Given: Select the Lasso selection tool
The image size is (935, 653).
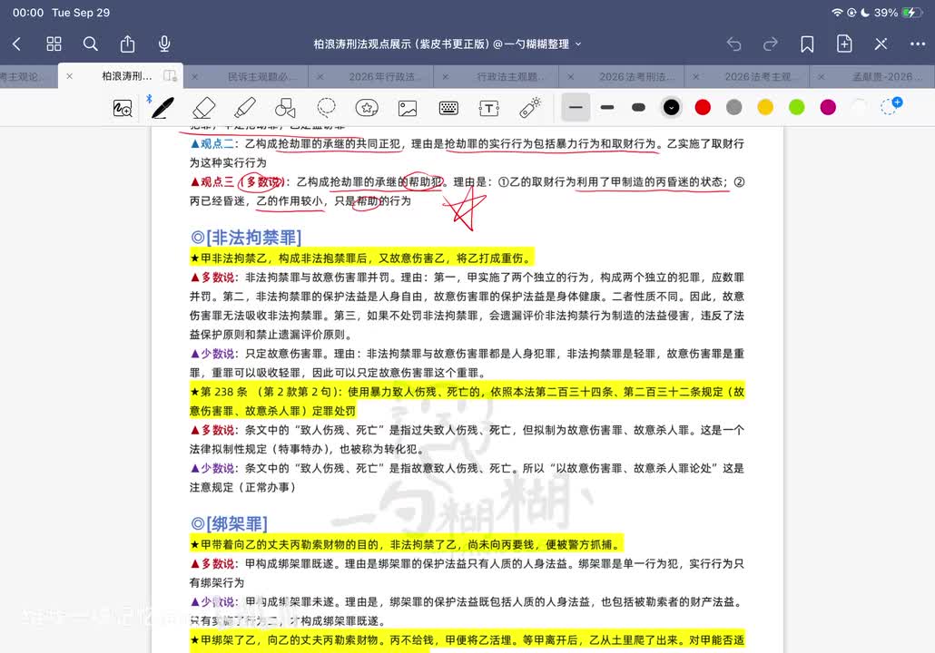Looking at the screenshot, I should pos(326,107).
